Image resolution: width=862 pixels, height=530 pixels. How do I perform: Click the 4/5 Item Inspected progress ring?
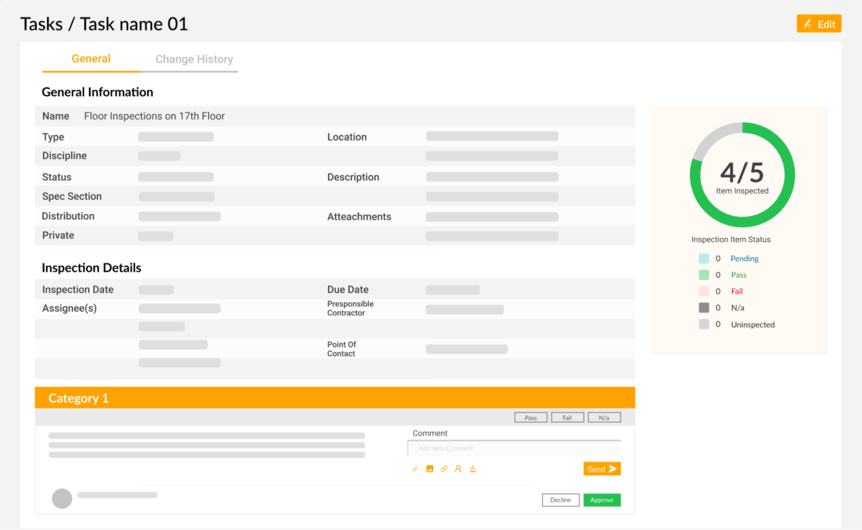742,176
